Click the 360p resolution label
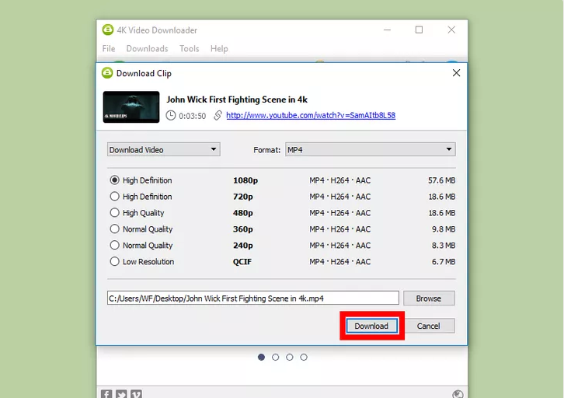 click(x=243, y=229)
